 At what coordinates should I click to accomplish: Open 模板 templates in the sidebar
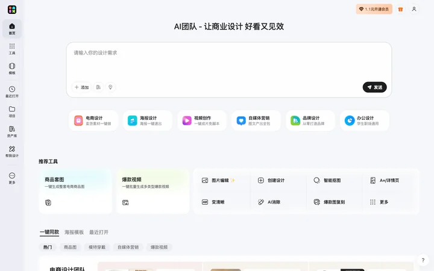point(12,69)
